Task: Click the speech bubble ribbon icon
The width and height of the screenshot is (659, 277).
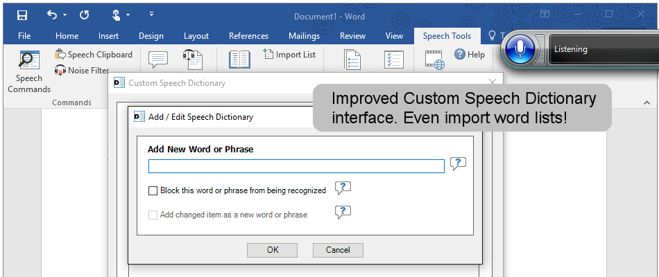Action: [157, 60]
